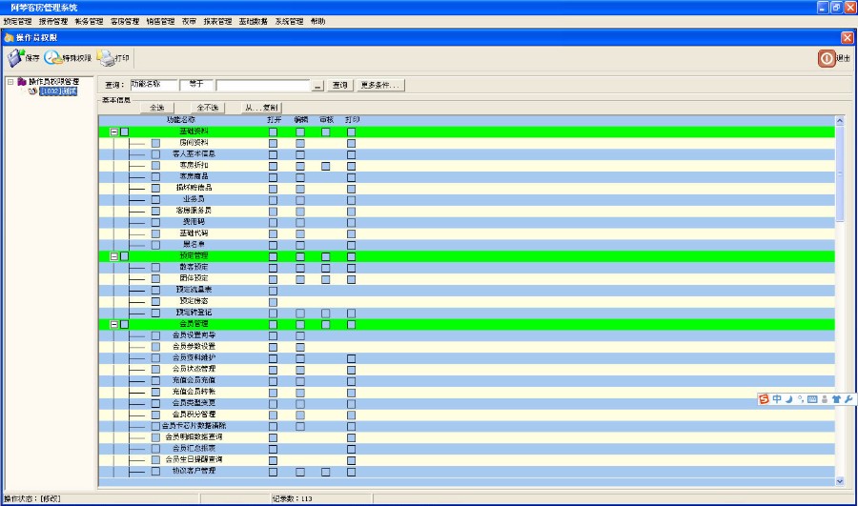The image size is (858, 506).
Task: Open the 功能名称 query field dropdown
Action: tap(153, 85)
